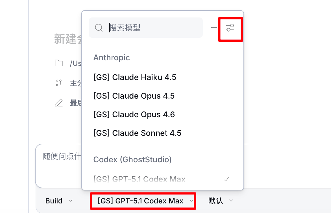Collapse the [GS] GPT-5.1 Codex Max model selector

click(143, 201)
